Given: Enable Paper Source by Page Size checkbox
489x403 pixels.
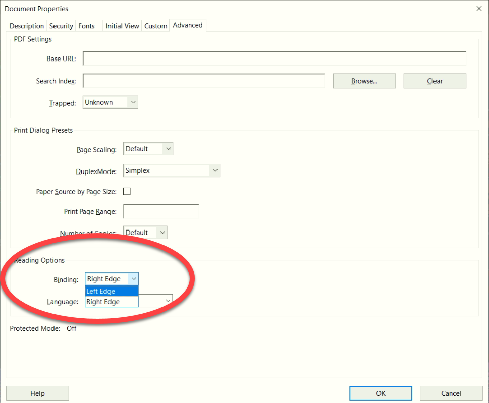Looking at the screenshot, I should click(127, 191).
